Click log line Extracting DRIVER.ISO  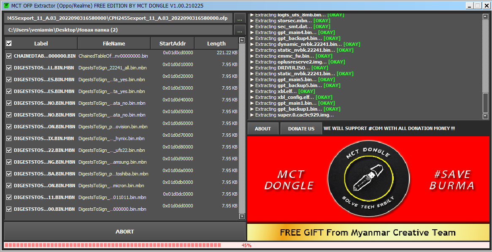click(289, 68)
